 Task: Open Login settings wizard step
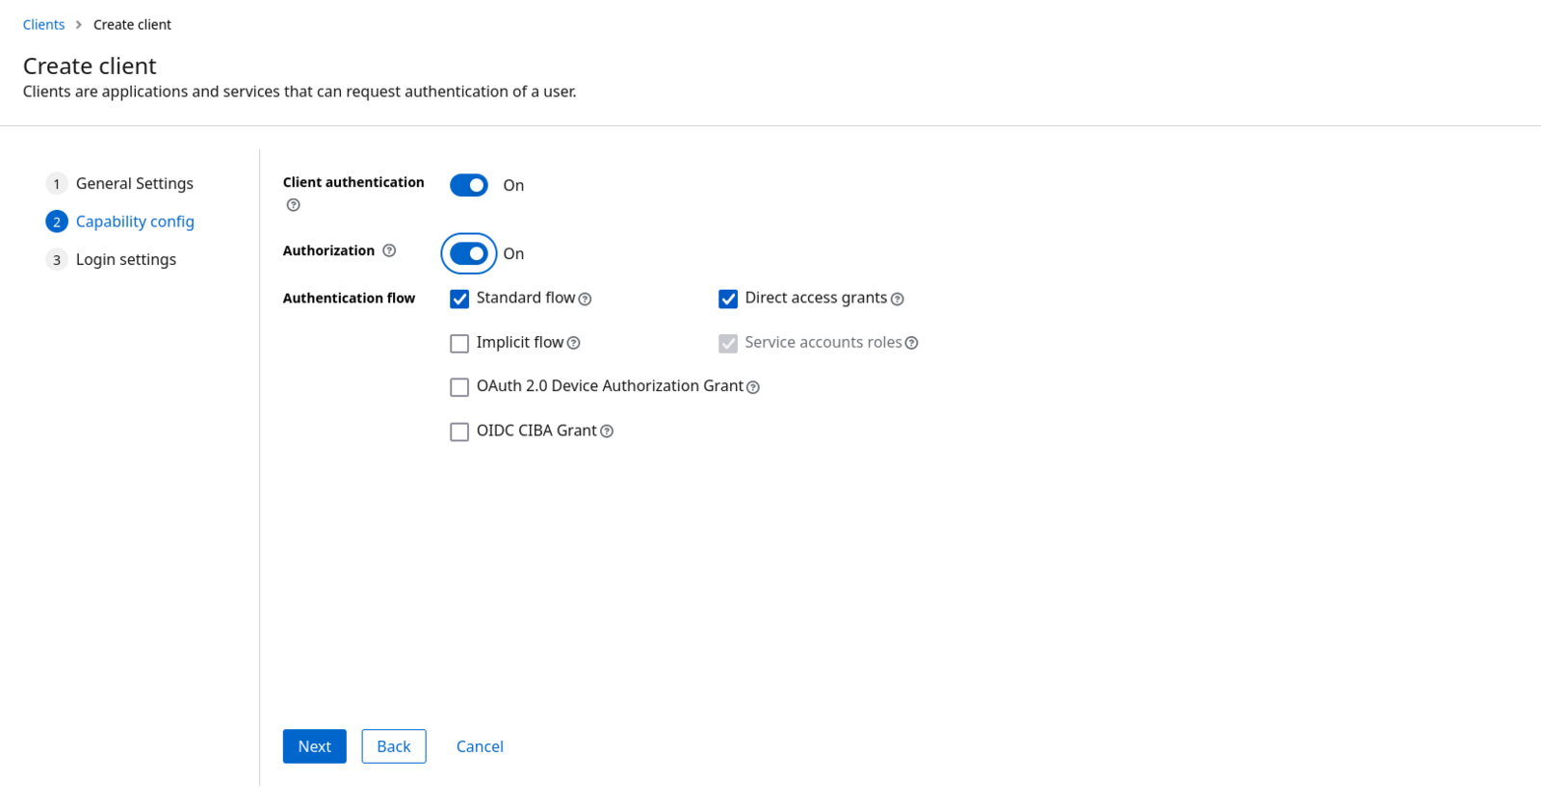coord(125,259)
